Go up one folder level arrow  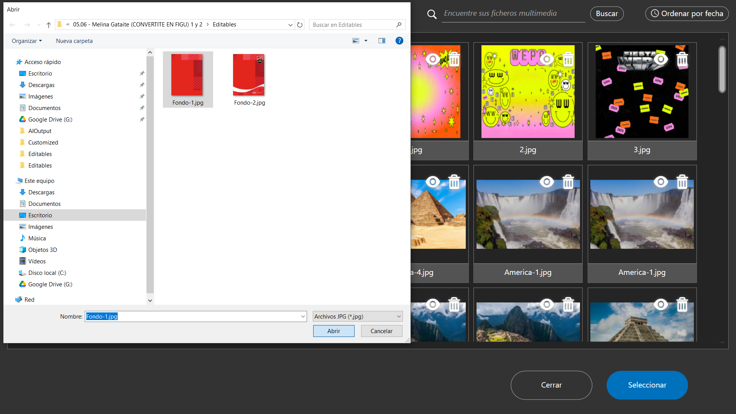(x=48, y=25)
